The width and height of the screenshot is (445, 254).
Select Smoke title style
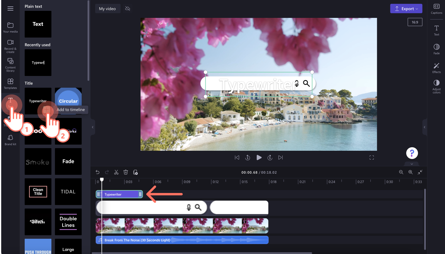(38, 161)
